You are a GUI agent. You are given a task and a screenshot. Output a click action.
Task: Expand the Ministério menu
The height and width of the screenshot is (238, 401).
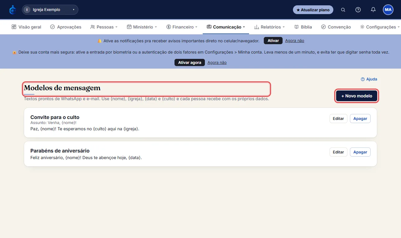[142, 27]
